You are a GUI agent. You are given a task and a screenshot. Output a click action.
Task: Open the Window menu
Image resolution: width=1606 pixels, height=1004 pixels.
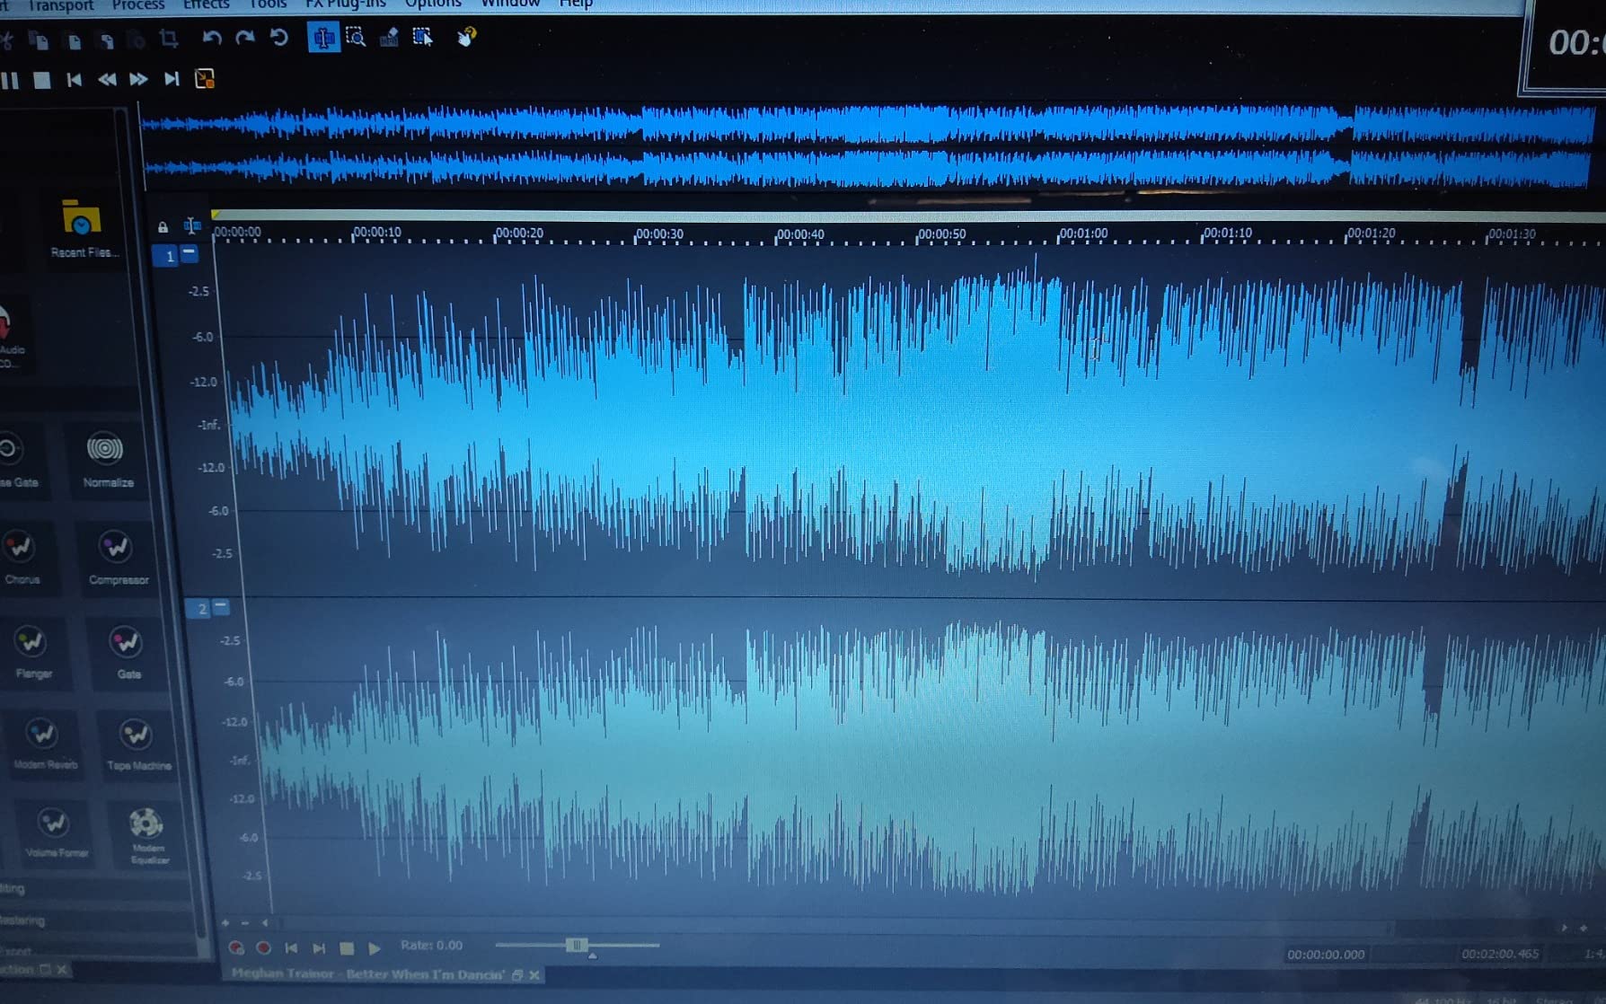point(510,4)
